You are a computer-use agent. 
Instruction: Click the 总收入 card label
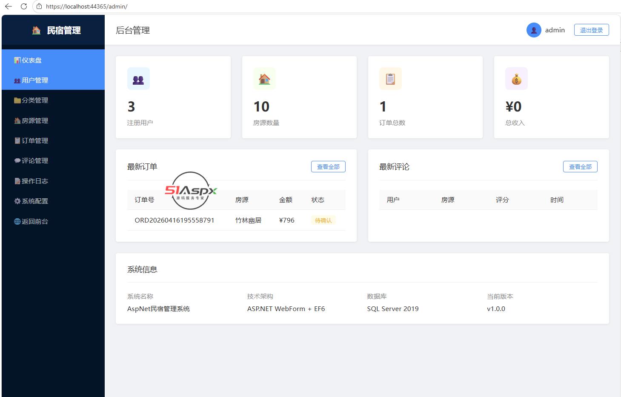(x=515, y=123)
